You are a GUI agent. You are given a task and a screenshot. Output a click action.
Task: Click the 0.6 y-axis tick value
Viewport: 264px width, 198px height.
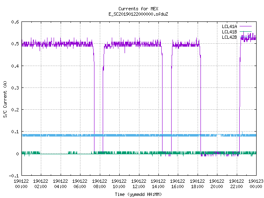click(15, 22)
